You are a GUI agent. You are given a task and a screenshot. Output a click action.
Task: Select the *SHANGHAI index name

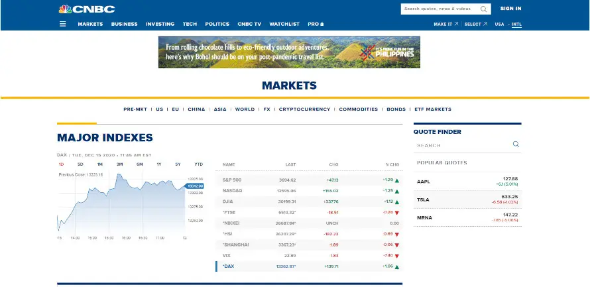235,245
